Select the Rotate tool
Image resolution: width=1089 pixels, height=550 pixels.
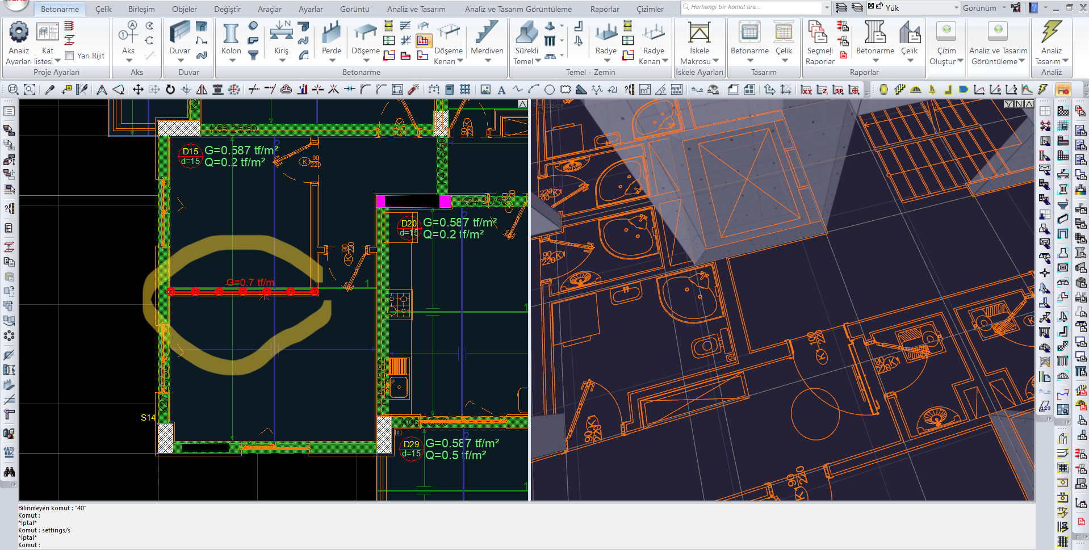[x=170, y=89]
